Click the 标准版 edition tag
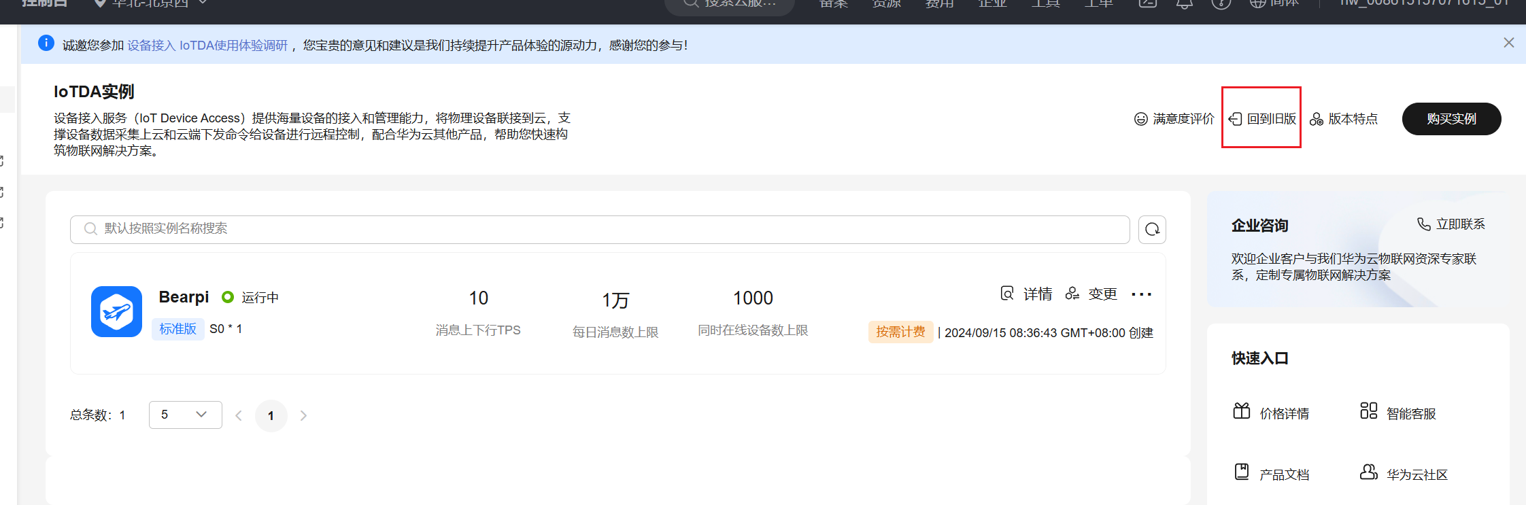Image resolution: width=1526 pixels, height=505 pixels. coord(177,329)
